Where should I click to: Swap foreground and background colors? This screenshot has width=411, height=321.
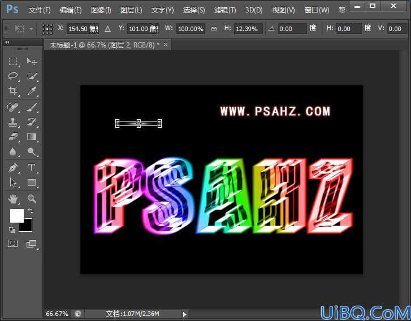coord(31,211)
